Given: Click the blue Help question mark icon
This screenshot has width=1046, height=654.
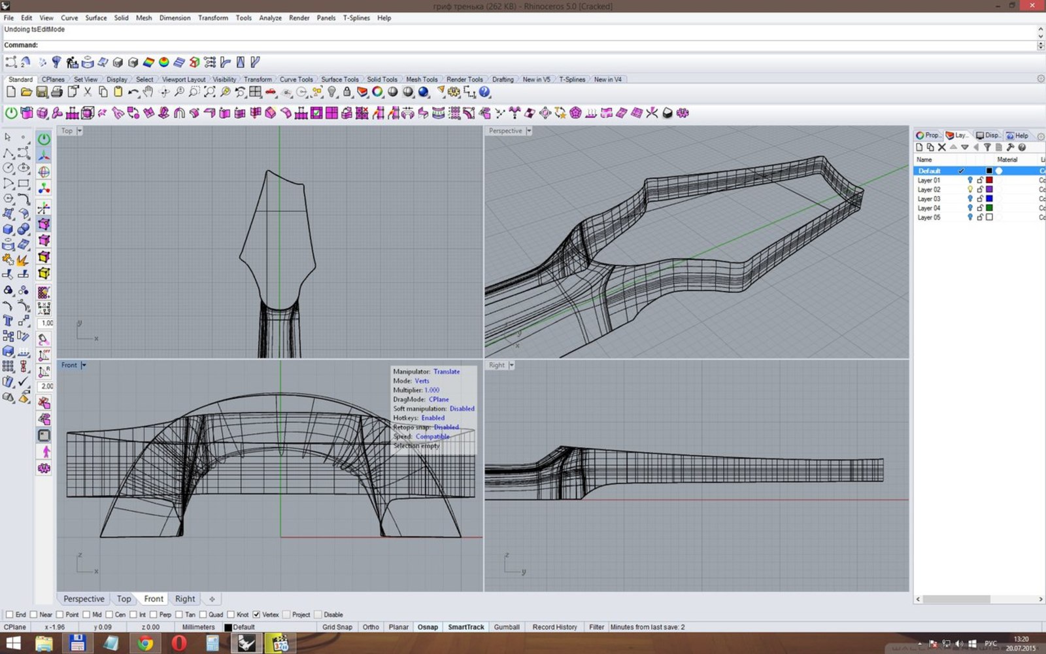Looking at the screenshot, I should pyautogui.click(x=484, y=92).
